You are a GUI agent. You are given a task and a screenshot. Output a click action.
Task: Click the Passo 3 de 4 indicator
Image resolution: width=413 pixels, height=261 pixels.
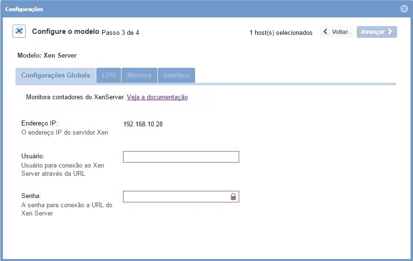point(120,33)
